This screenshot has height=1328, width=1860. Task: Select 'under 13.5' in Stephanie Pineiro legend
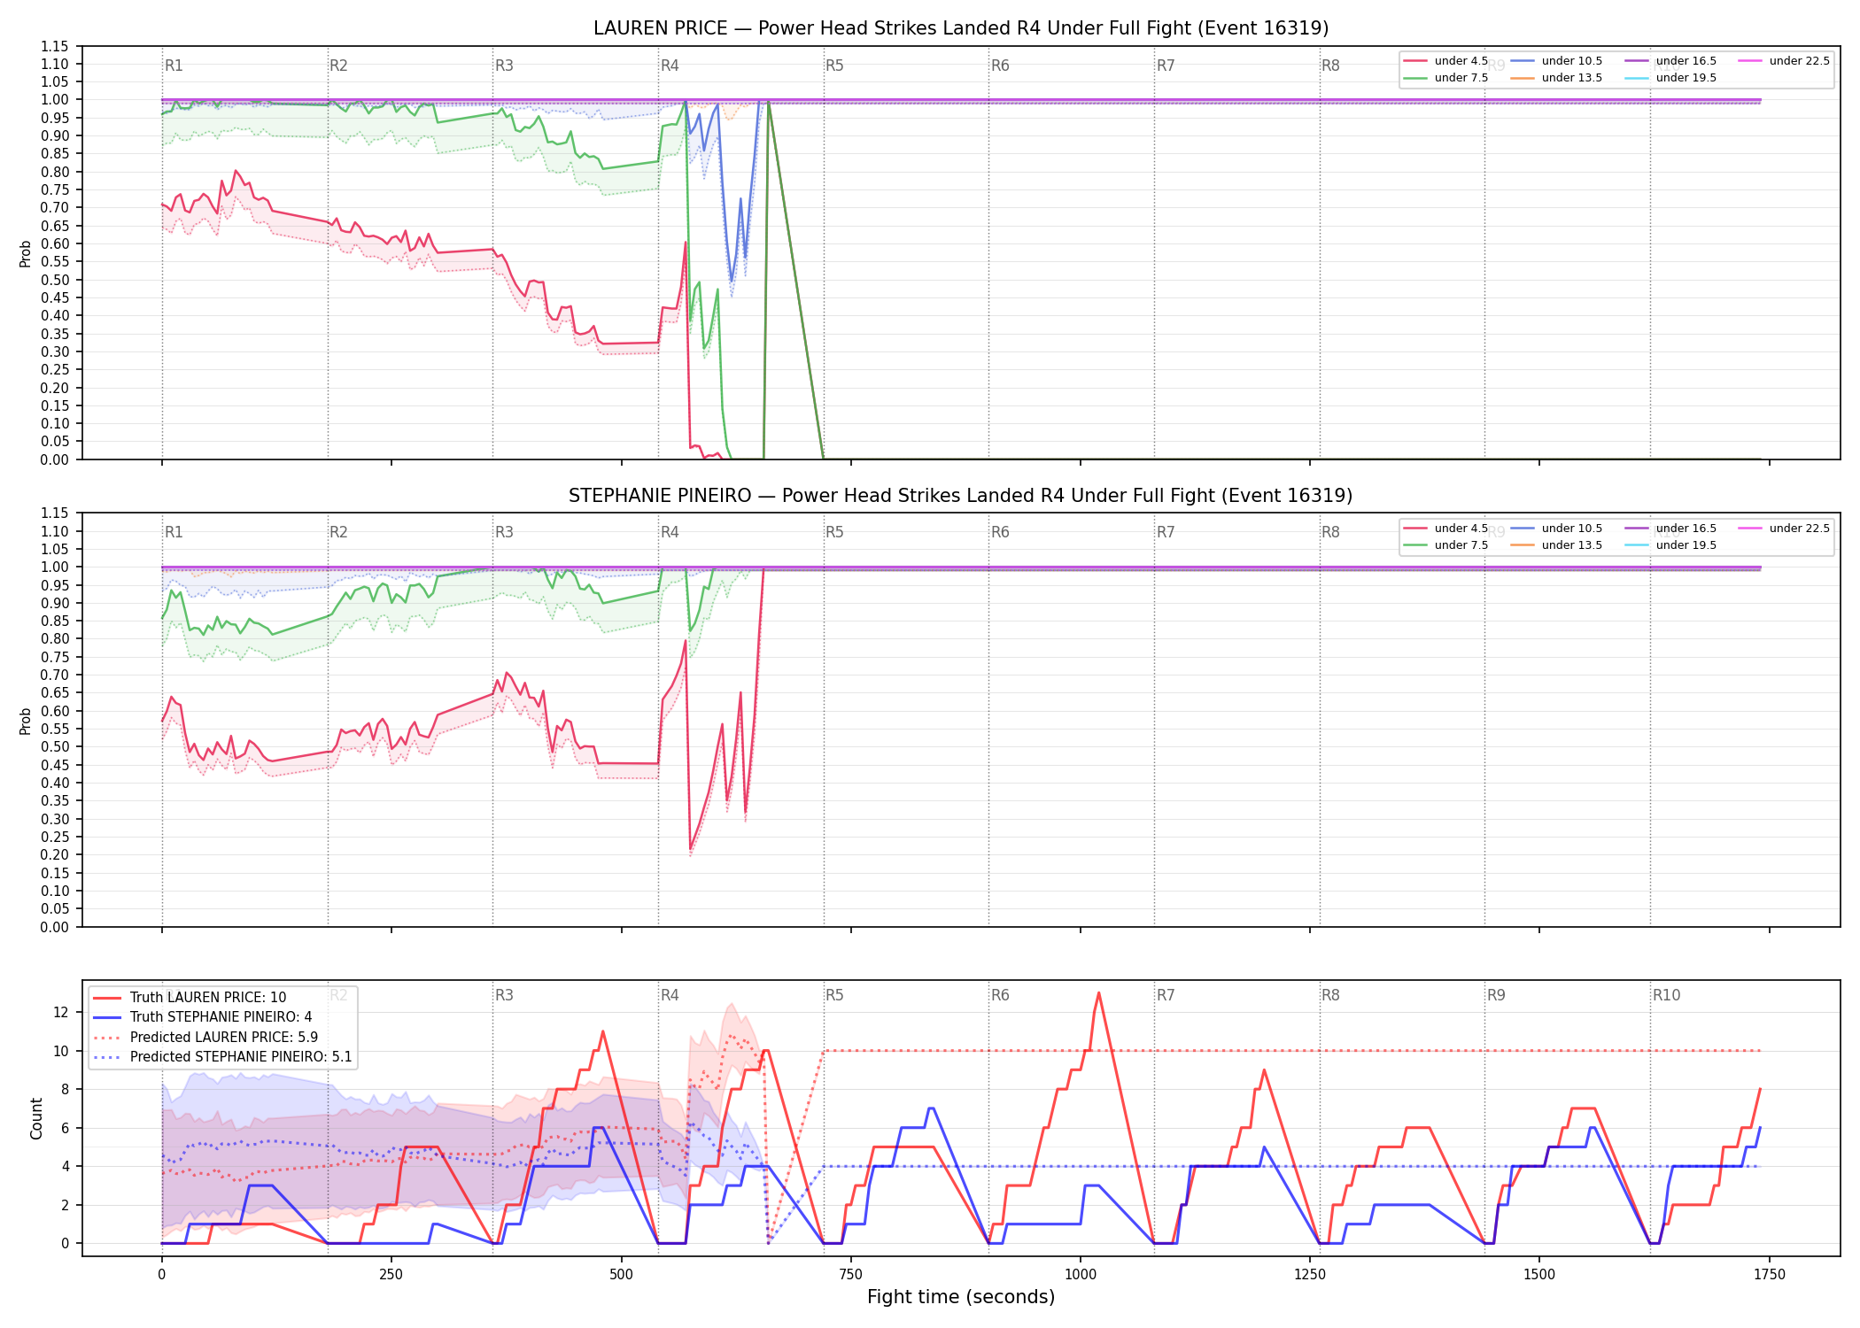click(x=1556, y=545)
